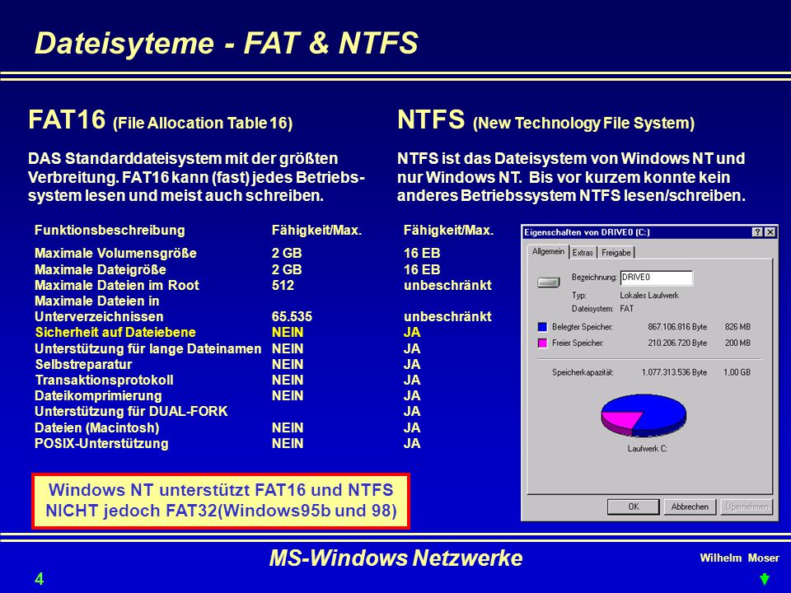Click the FAT16 heading
Image resolution: width=791 pixels, height=593 pixels.
pyautogui.click(x=67, y=120)
